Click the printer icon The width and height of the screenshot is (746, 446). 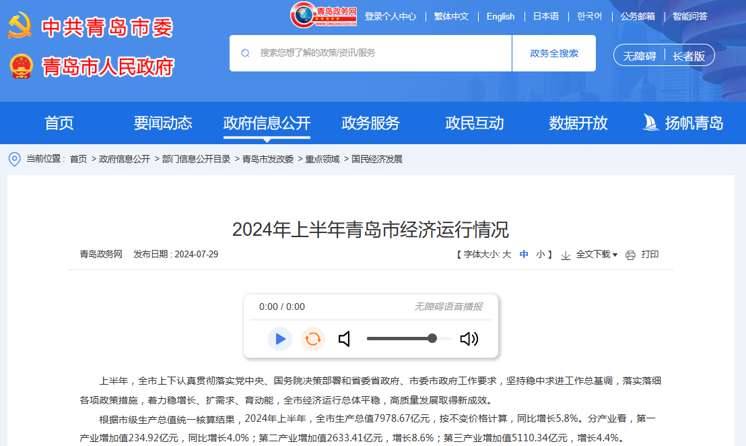(x=630, y=255)
